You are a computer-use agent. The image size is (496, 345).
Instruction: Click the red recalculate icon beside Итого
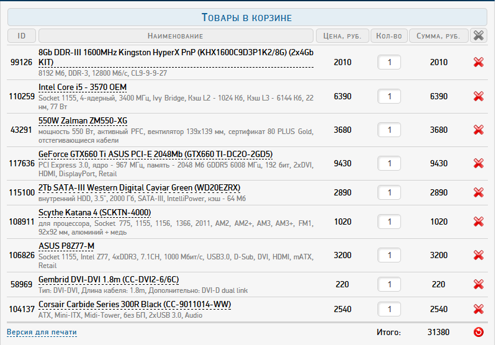478,332
